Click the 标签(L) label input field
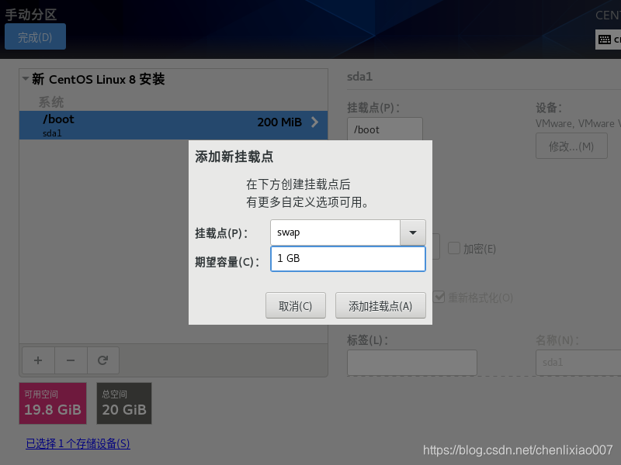This screenshot has height=465, width=621. pyautogui.click(x=411, y=363)
